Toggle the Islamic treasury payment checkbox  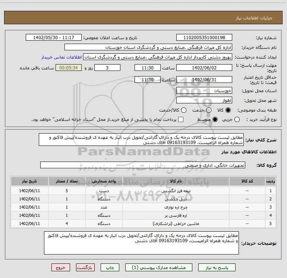[x=181, y=120]
